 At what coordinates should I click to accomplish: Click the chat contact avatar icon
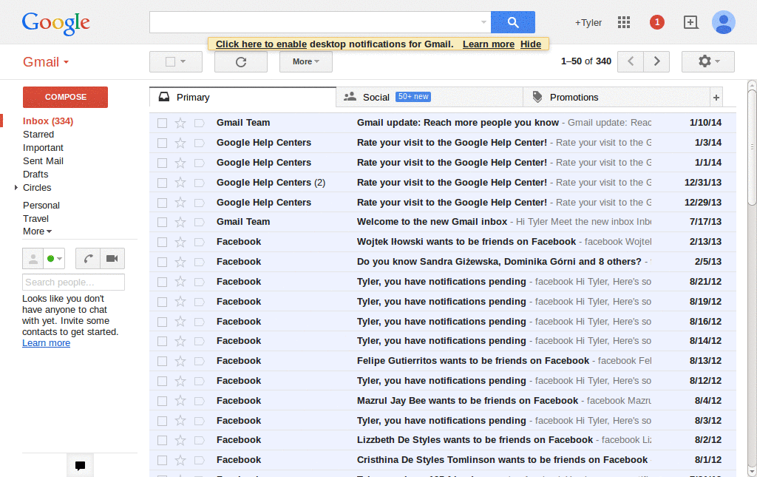point(33,258)
